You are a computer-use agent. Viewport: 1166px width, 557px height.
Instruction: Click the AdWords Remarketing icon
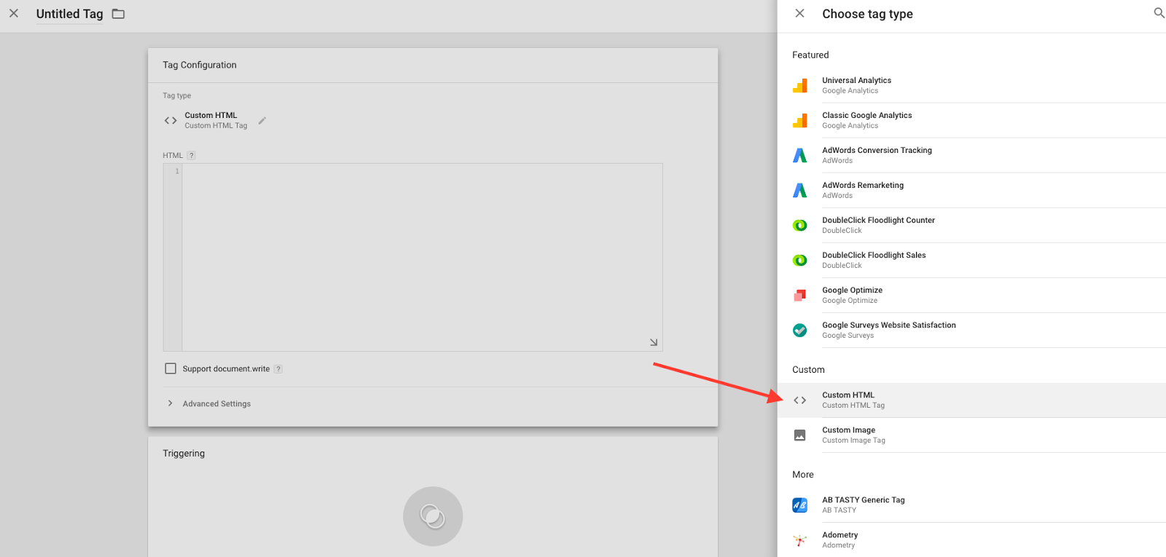pos(800,190)
